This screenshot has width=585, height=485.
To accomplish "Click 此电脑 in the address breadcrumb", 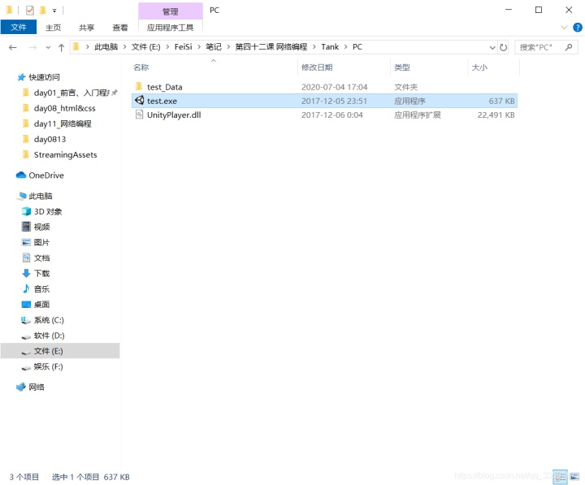I will click(106, 47).
